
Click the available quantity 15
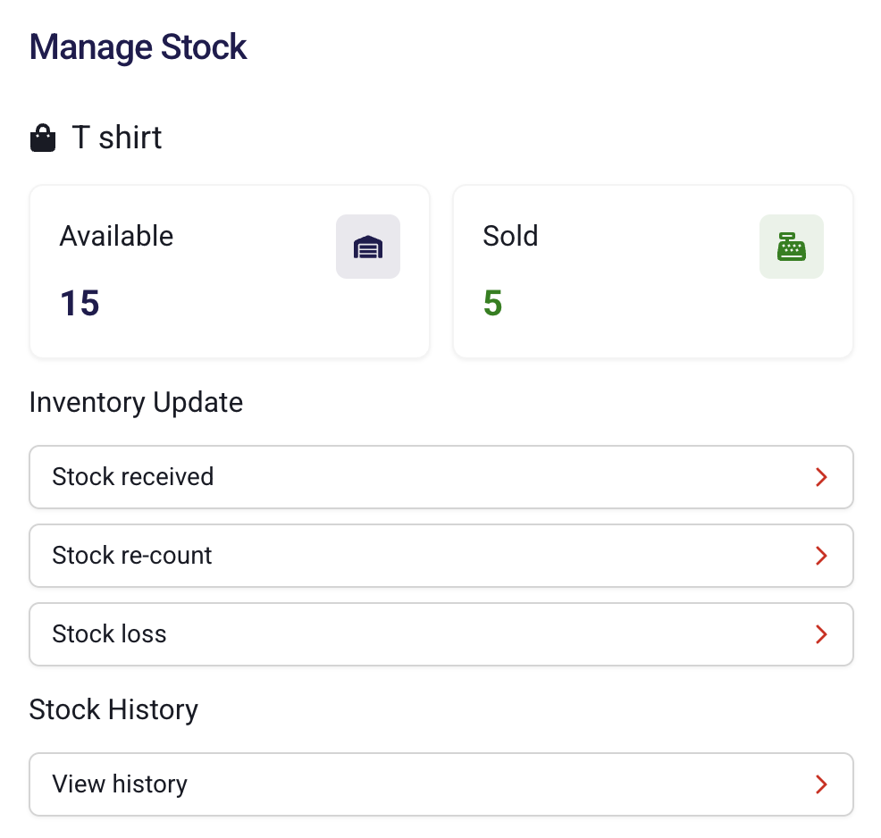coord(80,304)
